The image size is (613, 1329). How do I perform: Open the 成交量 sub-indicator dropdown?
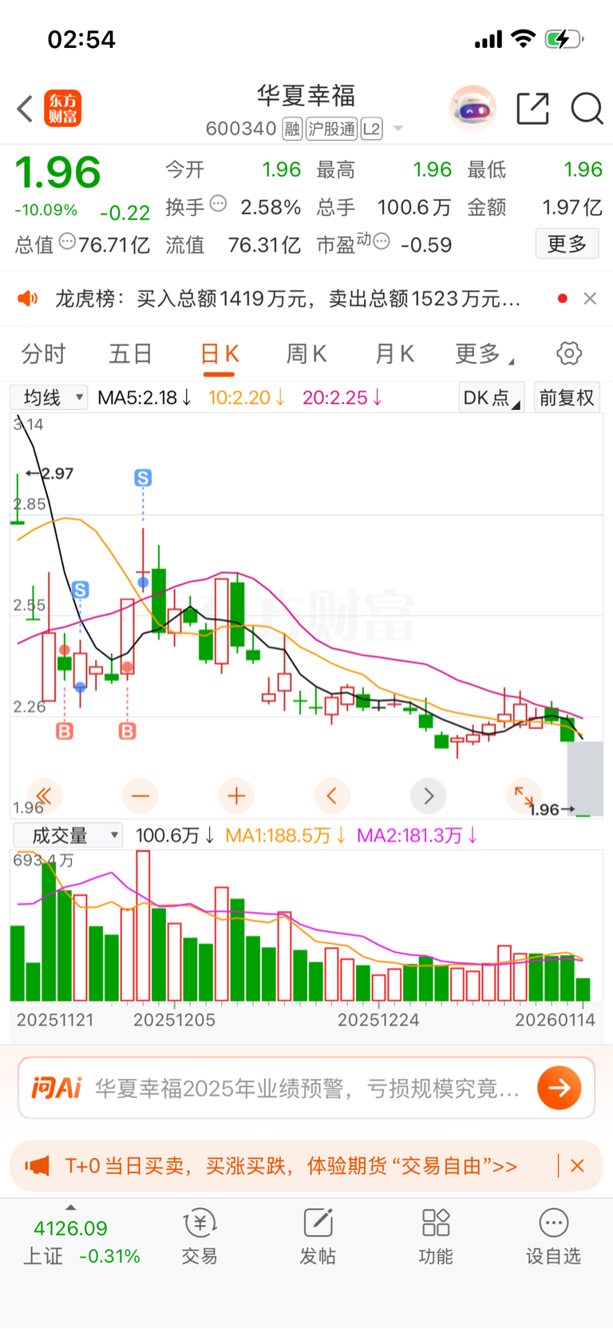pyautogui.click(x=69, y=835)
